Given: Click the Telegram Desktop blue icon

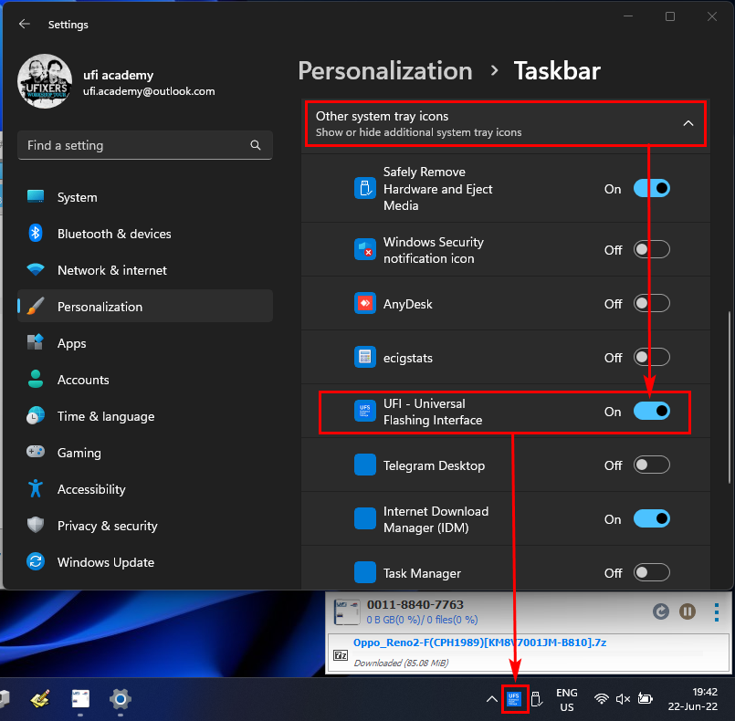Looking at the screenshot, I should click(364, 465).
